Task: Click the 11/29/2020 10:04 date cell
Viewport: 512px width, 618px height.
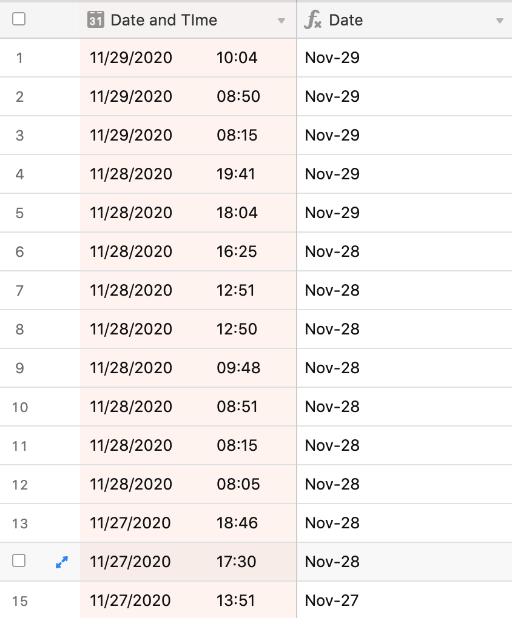Action: pos(188,58)
